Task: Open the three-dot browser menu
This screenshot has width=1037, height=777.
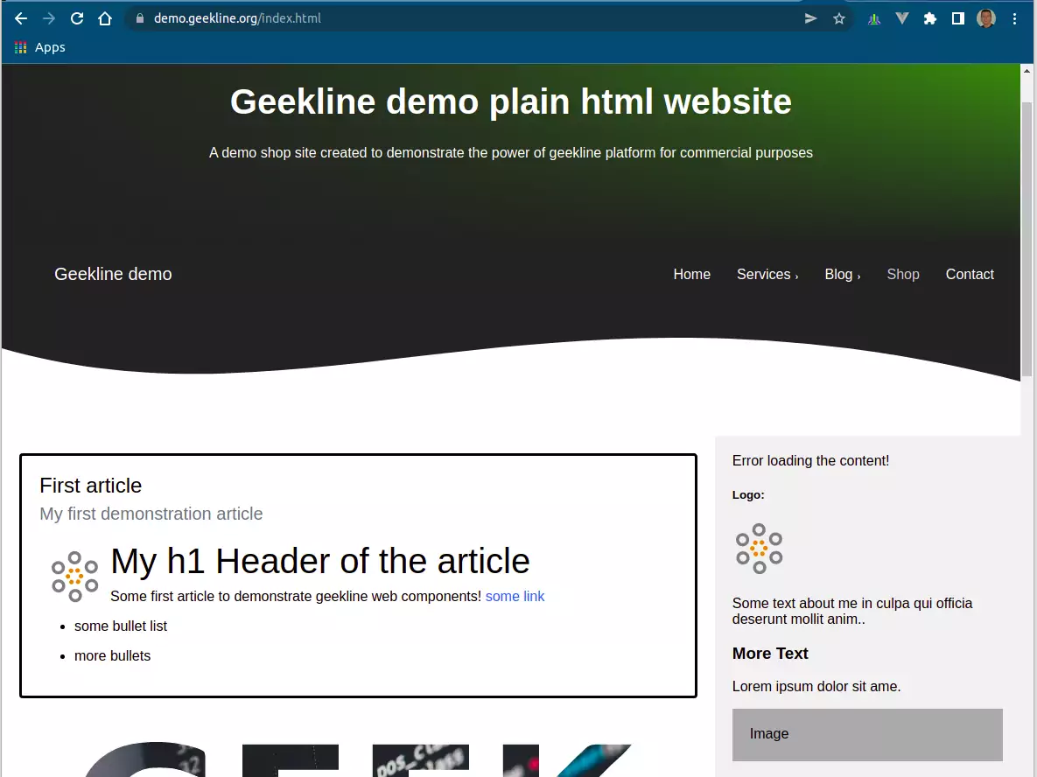Action: click(1014, 17)
